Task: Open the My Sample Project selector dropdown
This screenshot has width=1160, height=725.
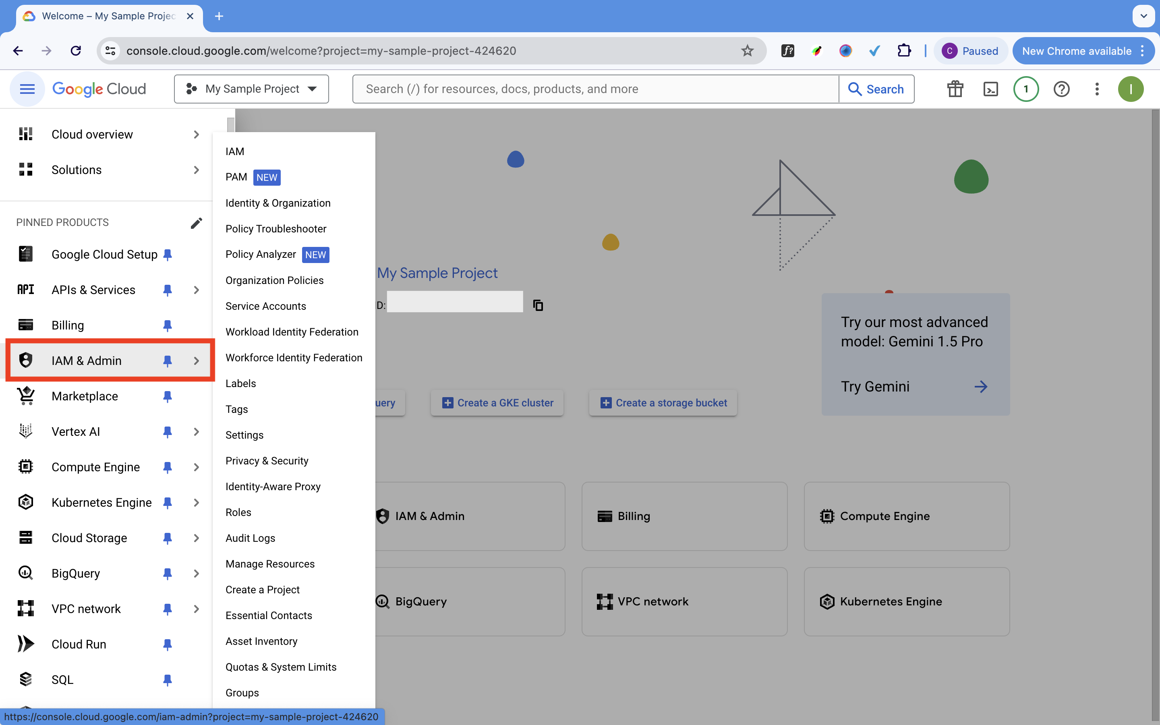Action: 251,89
